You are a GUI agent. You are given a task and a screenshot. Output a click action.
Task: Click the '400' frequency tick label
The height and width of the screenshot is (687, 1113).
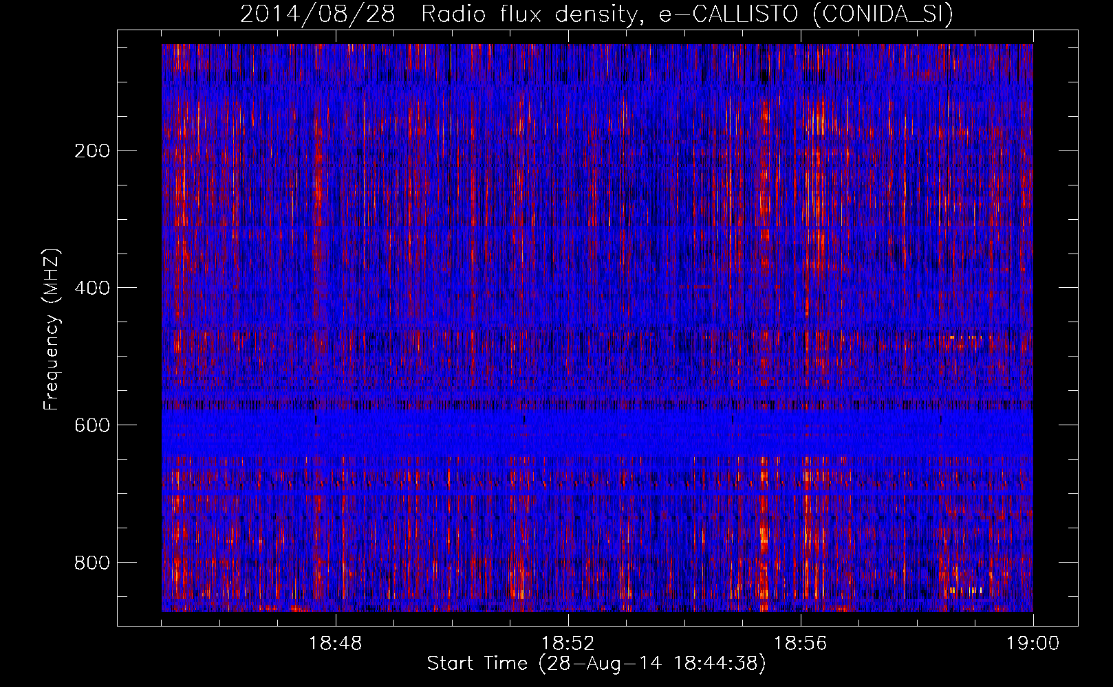[91, 288]
